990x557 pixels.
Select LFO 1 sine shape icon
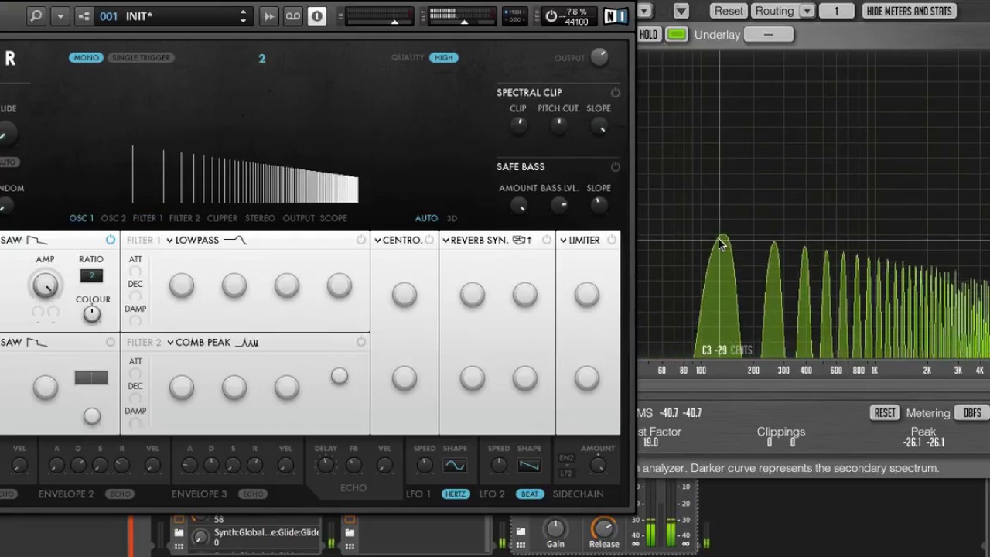point(455,466)
